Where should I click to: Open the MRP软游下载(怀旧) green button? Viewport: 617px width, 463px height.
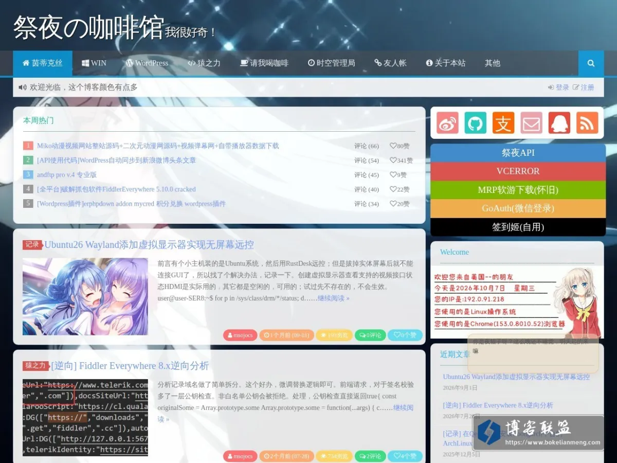point(518,190)
